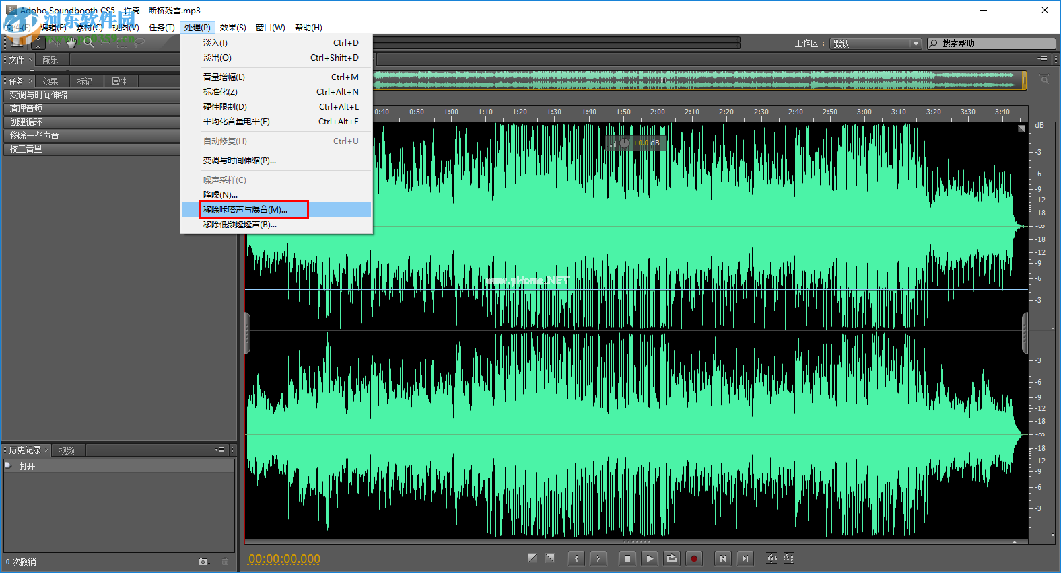Click the History trash delete icon
Viewport: 1061px width, 573px height.
point(226,562)
